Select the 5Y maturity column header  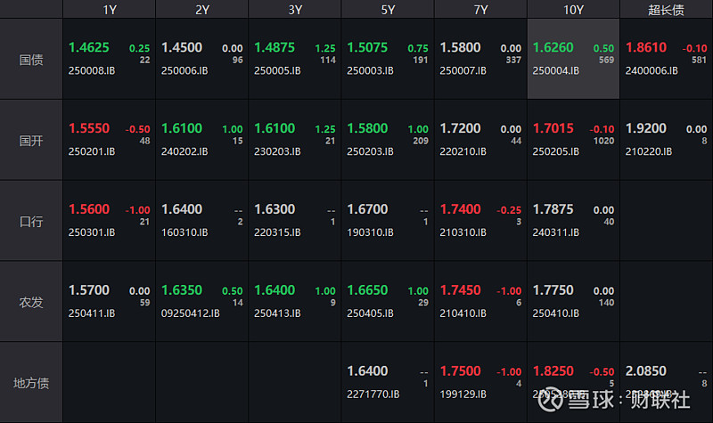(x=388, y=9)
